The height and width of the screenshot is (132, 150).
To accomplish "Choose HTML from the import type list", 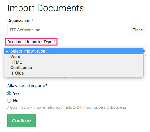I will point(74,62).
